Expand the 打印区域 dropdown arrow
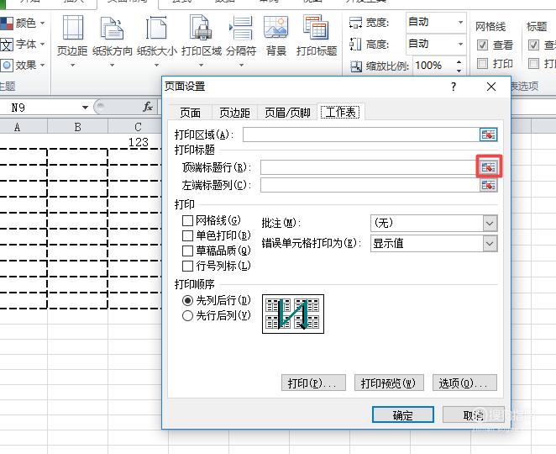 [201, 66]
